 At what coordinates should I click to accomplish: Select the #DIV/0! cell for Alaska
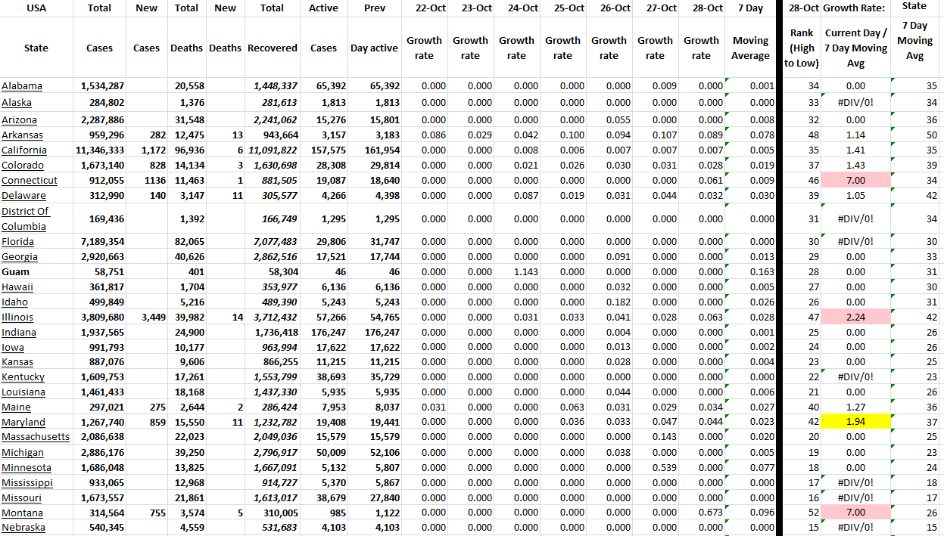(x=855, y=102)
